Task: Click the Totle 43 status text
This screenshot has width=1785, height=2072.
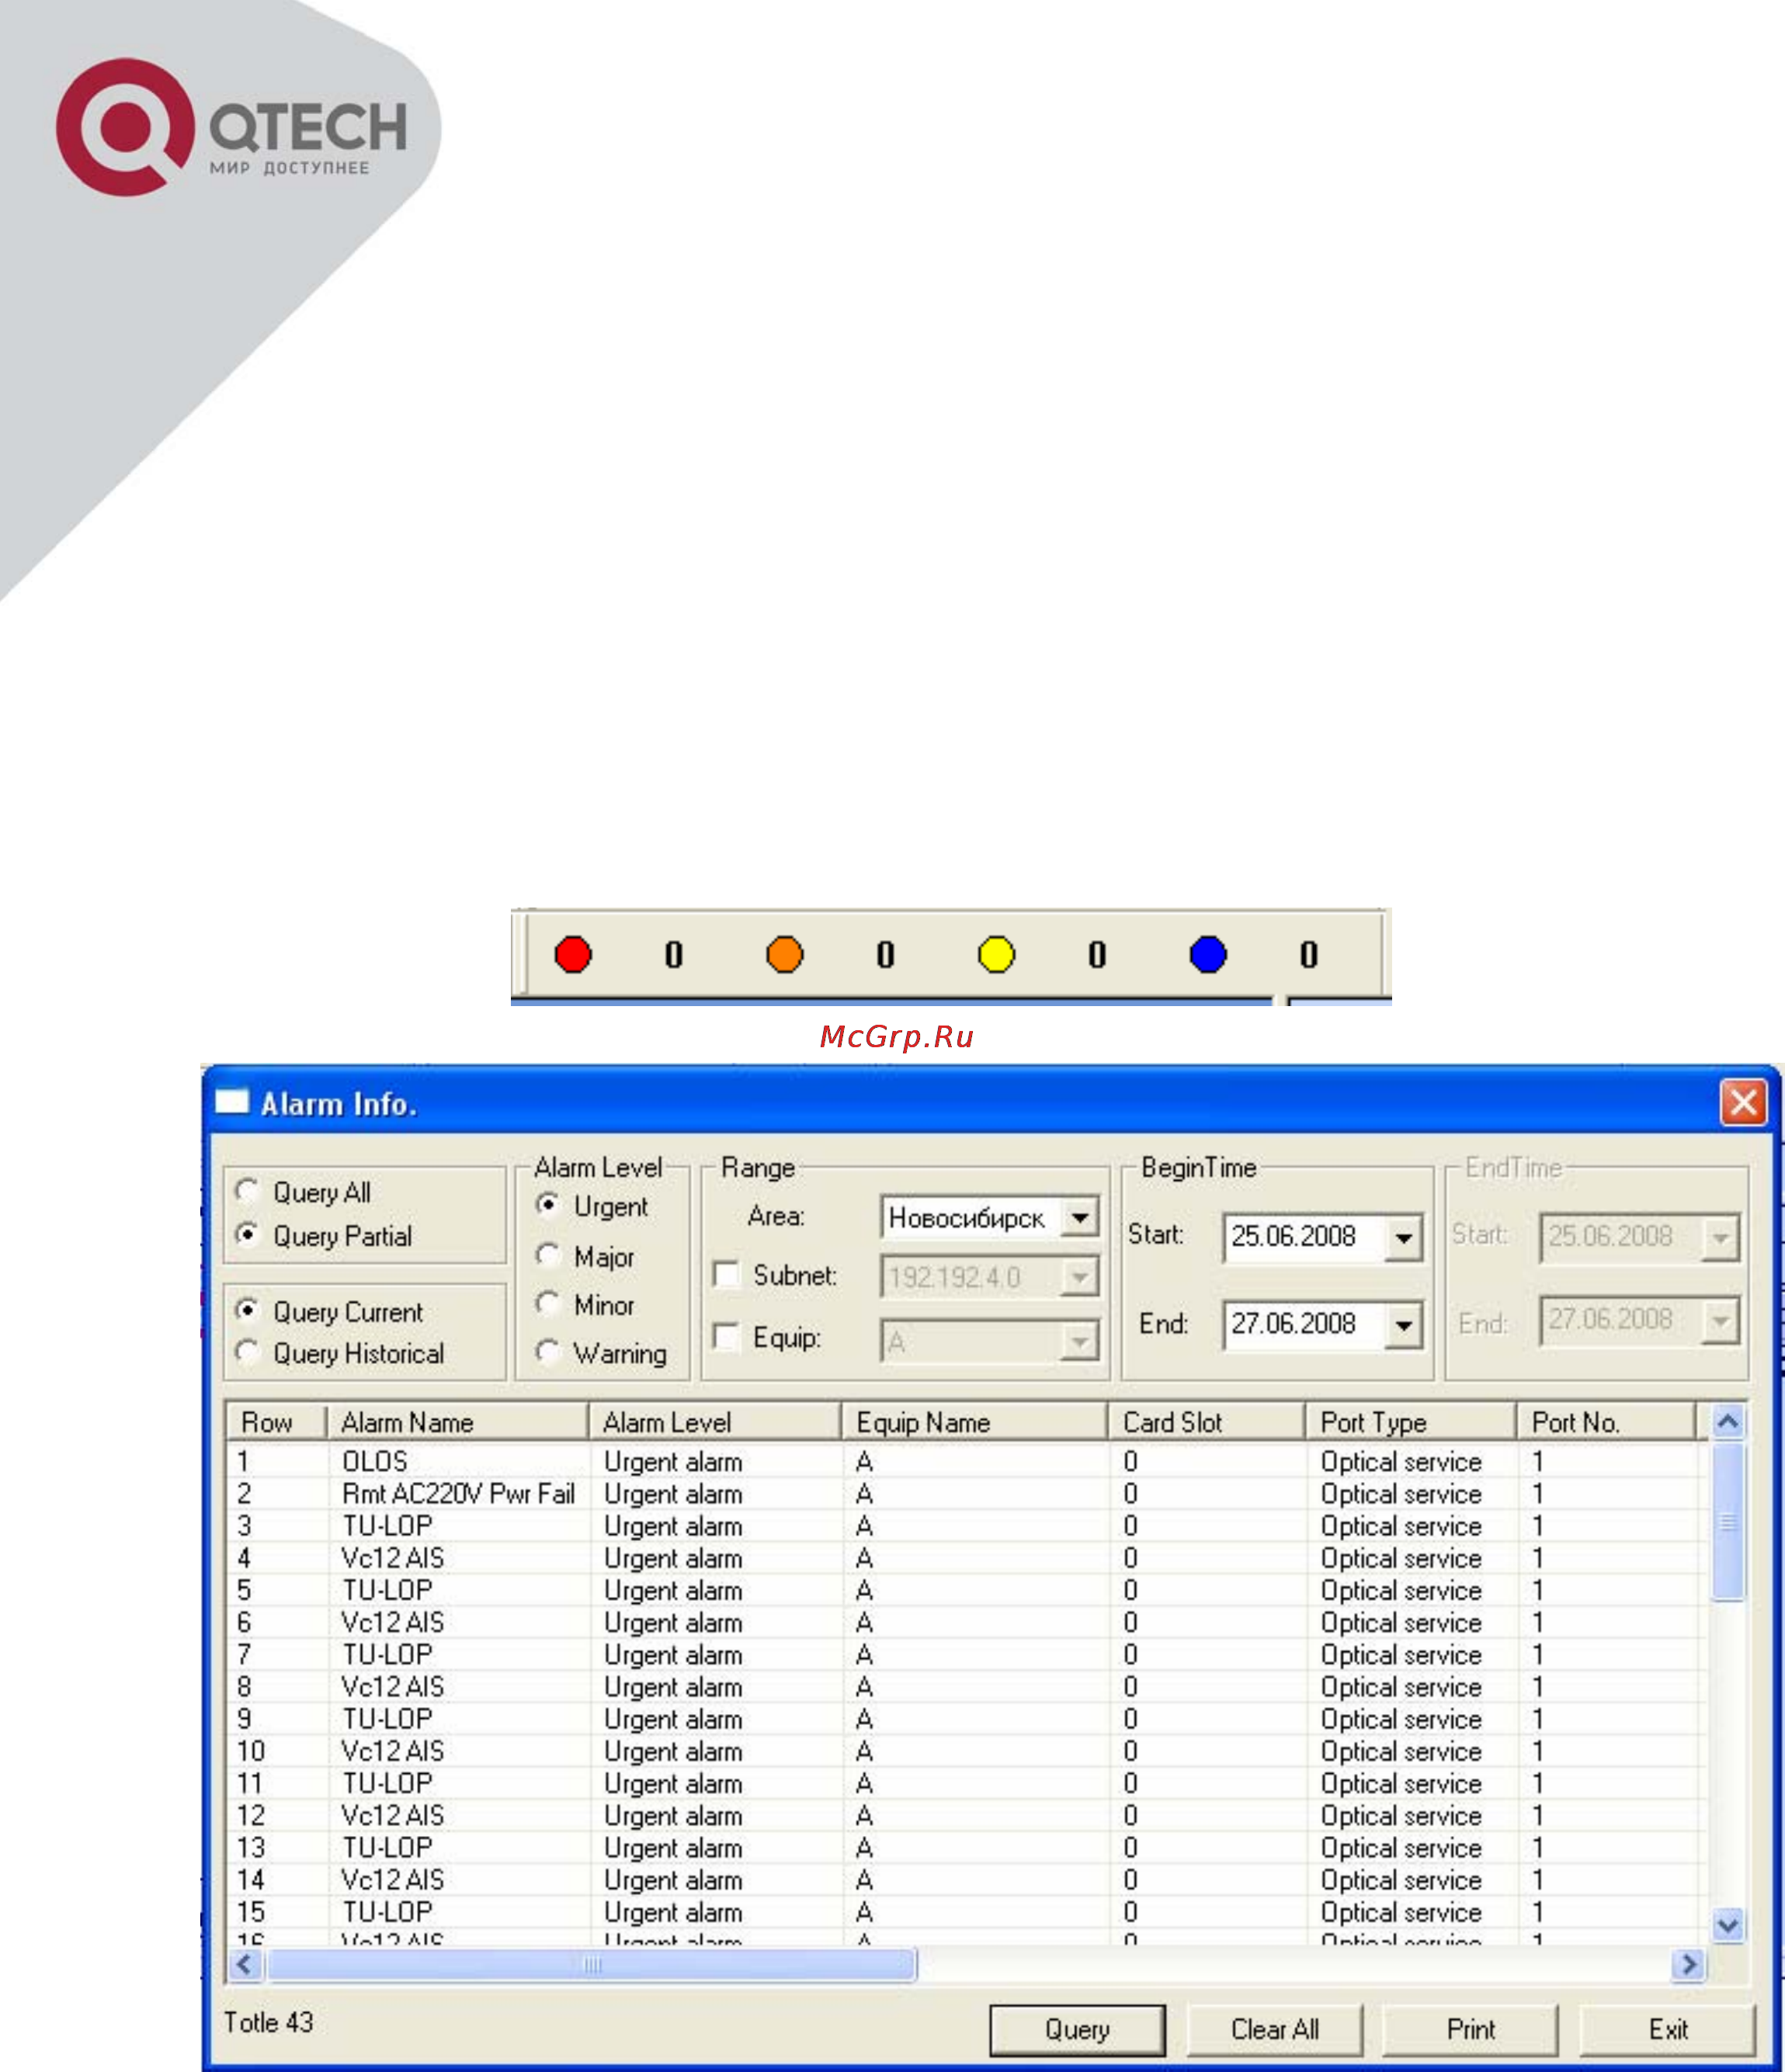Action: 268,2022
